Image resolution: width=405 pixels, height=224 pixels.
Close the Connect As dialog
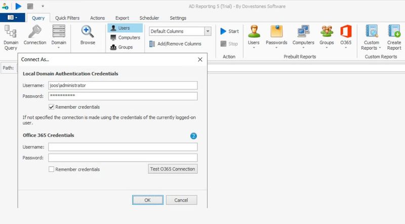(x=200, y=59)
